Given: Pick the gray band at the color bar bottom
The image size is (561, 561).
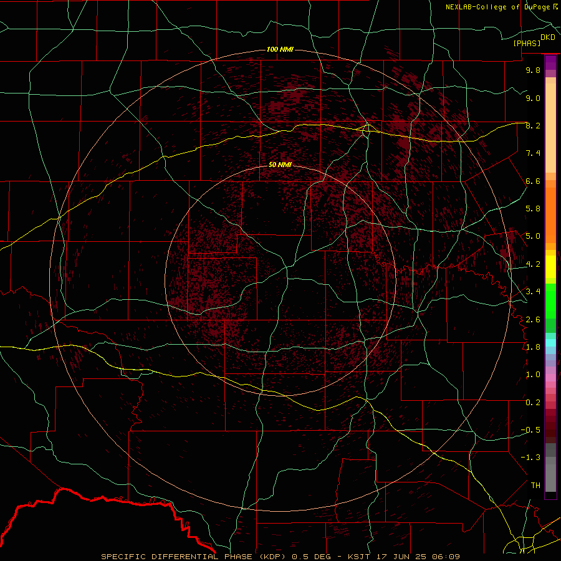Looking at the screenshot, I should (550, 474).
